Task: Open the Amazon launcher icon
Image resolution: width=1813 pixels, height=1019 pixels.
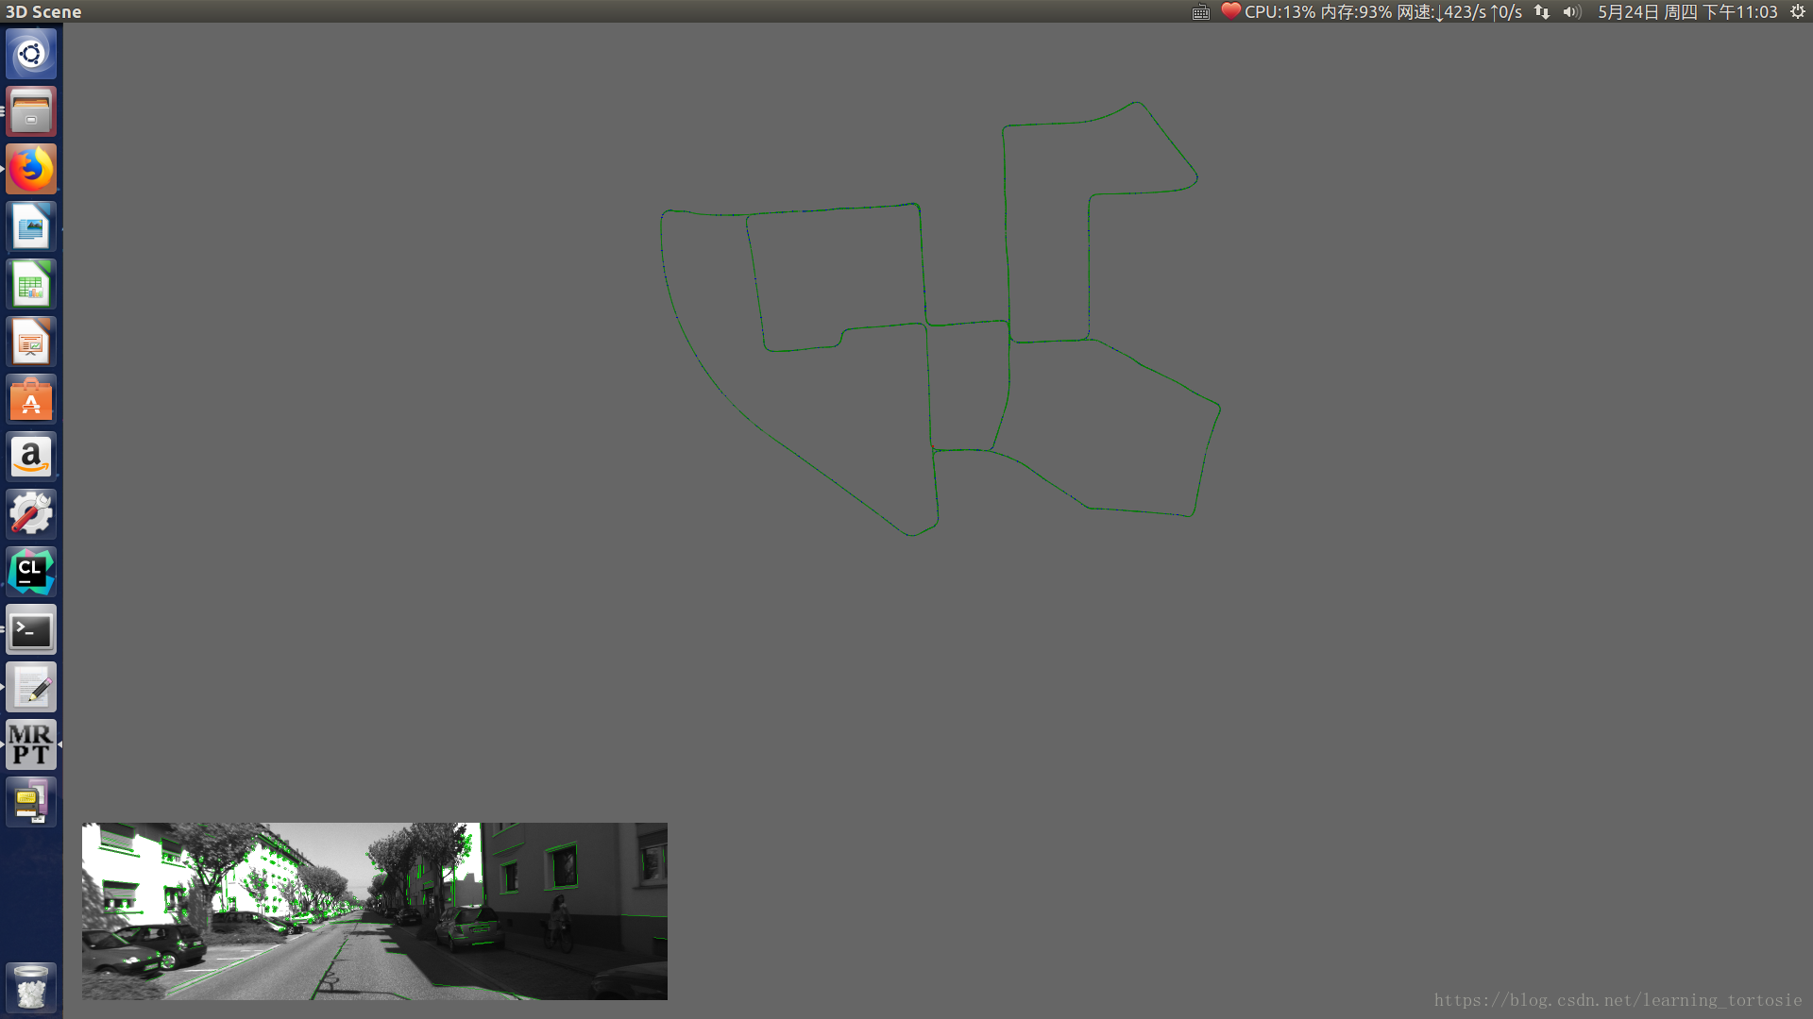Action: [x=31, y=457]
